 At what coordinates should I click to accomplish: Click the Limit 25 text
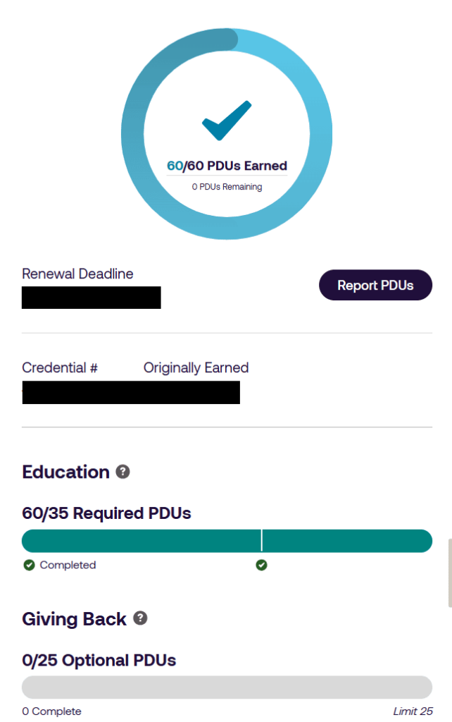[x=415, y=711]
